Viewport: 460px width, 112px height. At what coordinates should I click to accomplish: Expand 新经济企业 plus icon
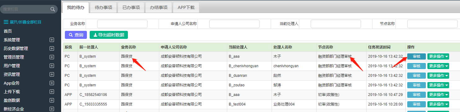pyautogui.click(x=52, y=109)
